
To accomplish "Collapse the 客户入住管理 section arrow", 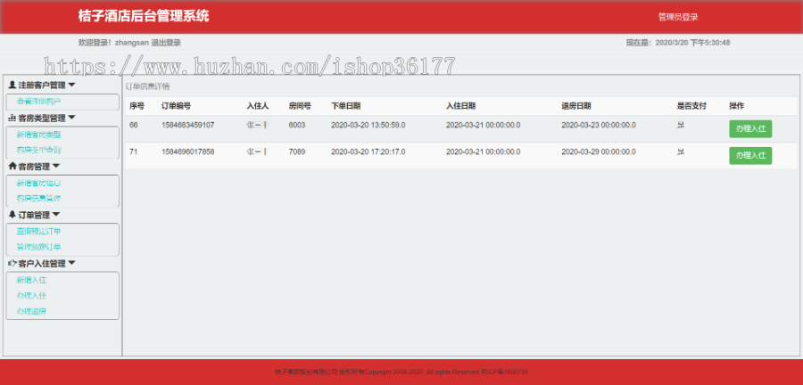I will tap(71, 263).
